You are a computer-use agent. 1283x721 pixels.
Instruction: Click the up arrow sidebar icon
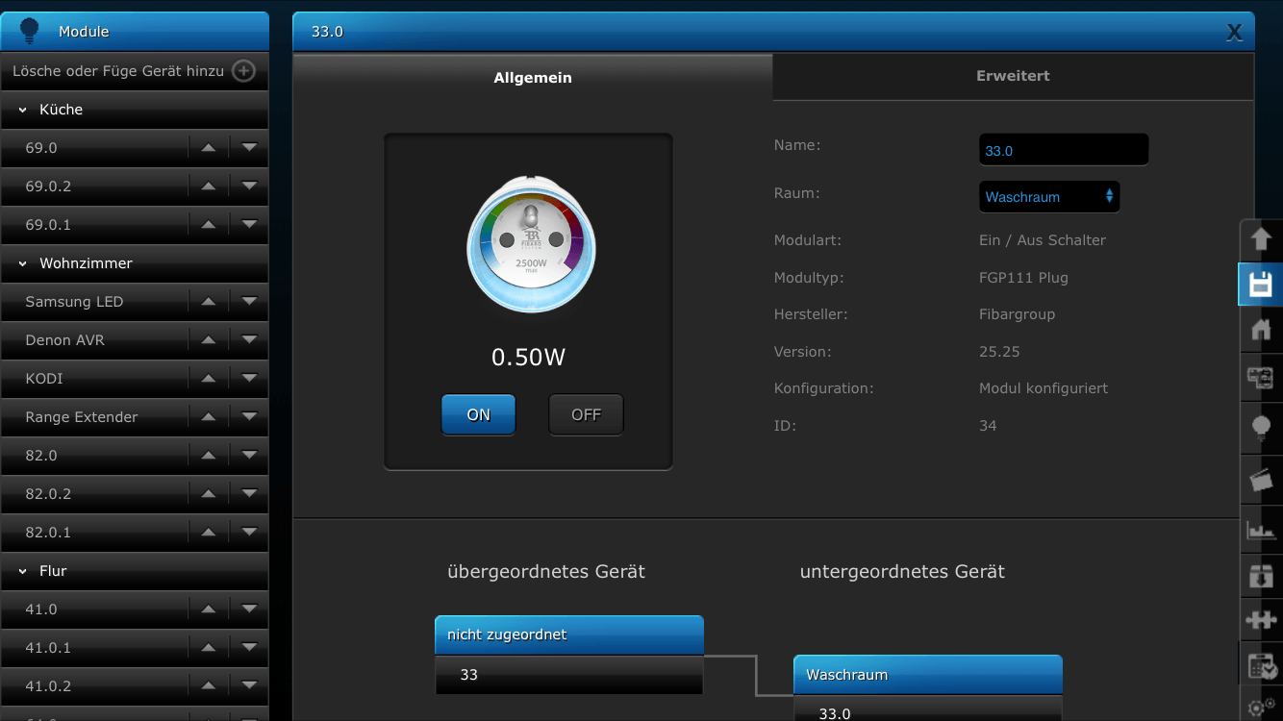coord(1260,238)
